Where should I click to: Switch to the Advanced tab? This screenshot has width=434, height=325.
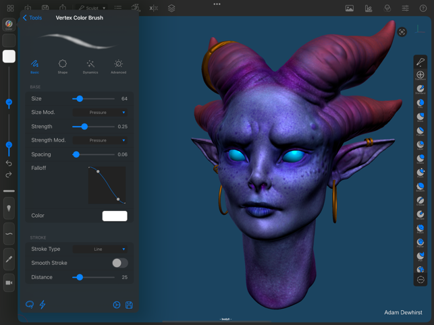119,67
